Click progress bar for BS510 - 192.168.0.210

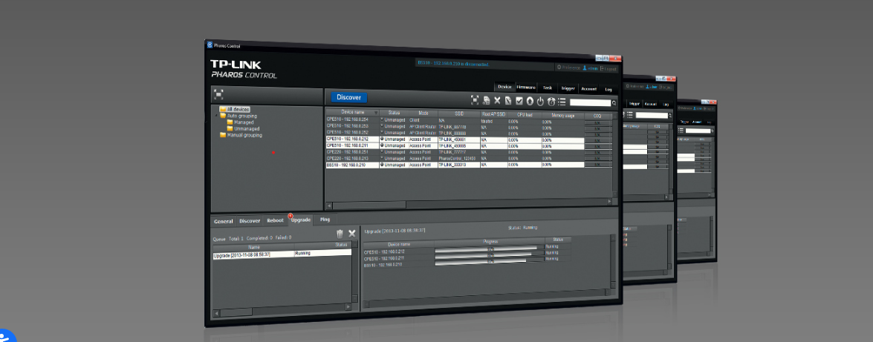tap(490, 261)
